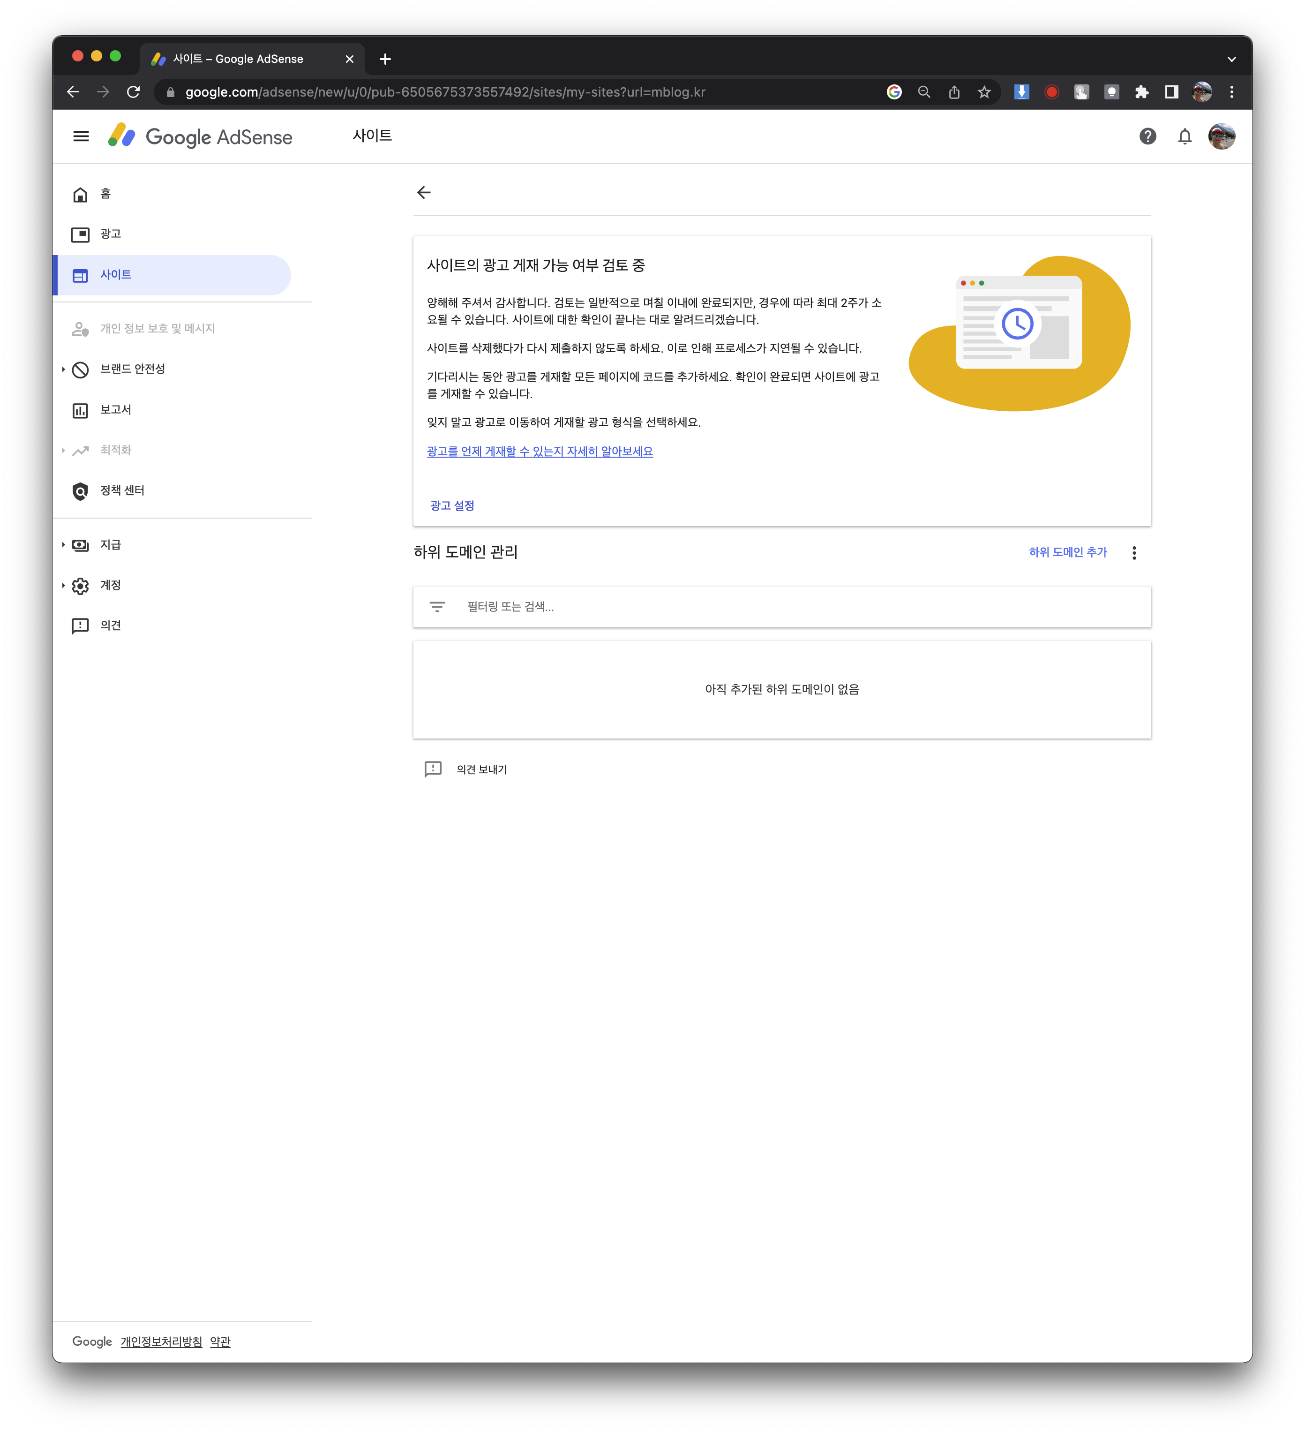Viewport: 1305px width, 1432px height.
Task: Open Chrome extensions puzzle icon
Action: click(x=1142, y=92)
